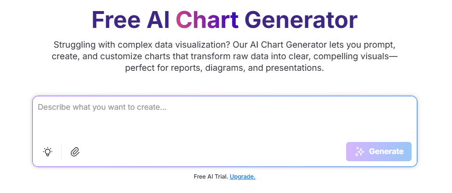Click the lightbulb prompt ideas icon
The height and width of the screenshot is (193, 452).
pos(48,152)
